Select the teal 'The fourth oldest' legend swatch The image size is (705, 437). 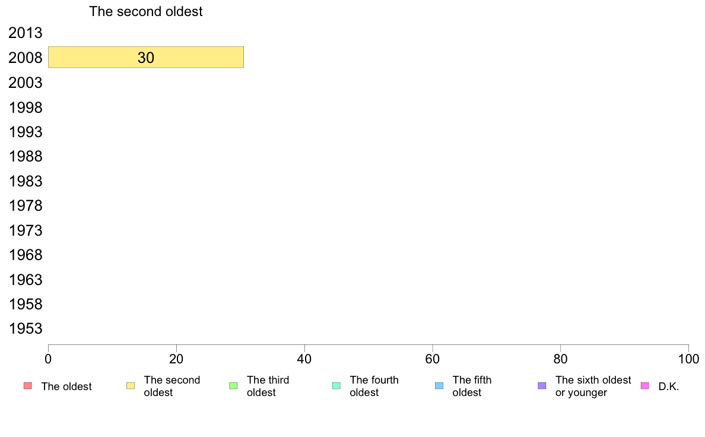[336, 386]
